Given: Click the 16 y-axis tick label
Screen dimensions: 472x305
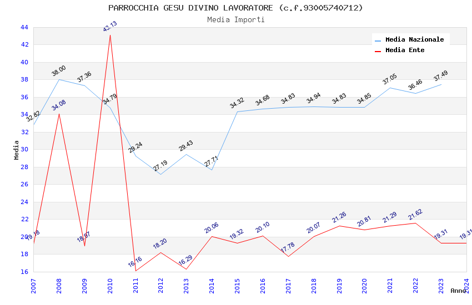Looking at the screenshot, I should (24, 272).
